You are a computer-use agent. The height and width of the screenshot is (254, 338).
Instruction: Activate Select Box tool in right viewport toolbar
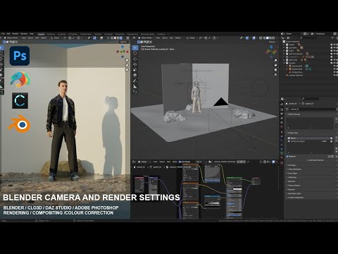pyautogui.click(x=135, y=48)
